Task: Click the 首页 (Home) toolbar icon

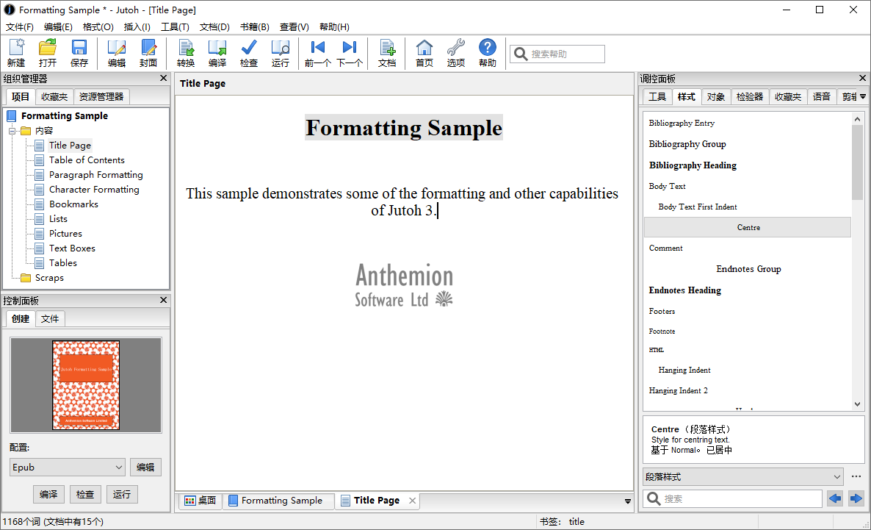Action: 424,53
